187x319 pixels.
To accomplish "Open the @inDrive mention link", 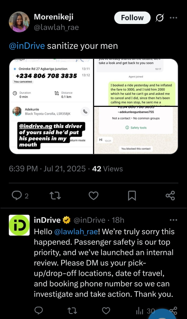I will click(x=27, y=46).
